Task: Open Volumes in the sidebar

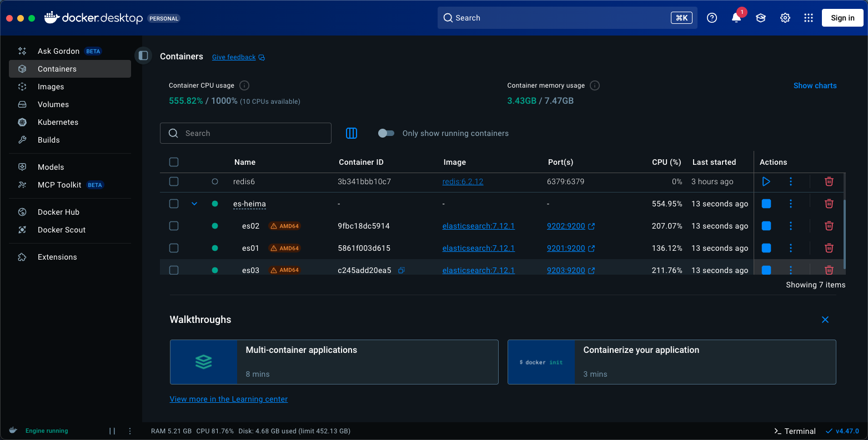Action: [x=53, y=104]
